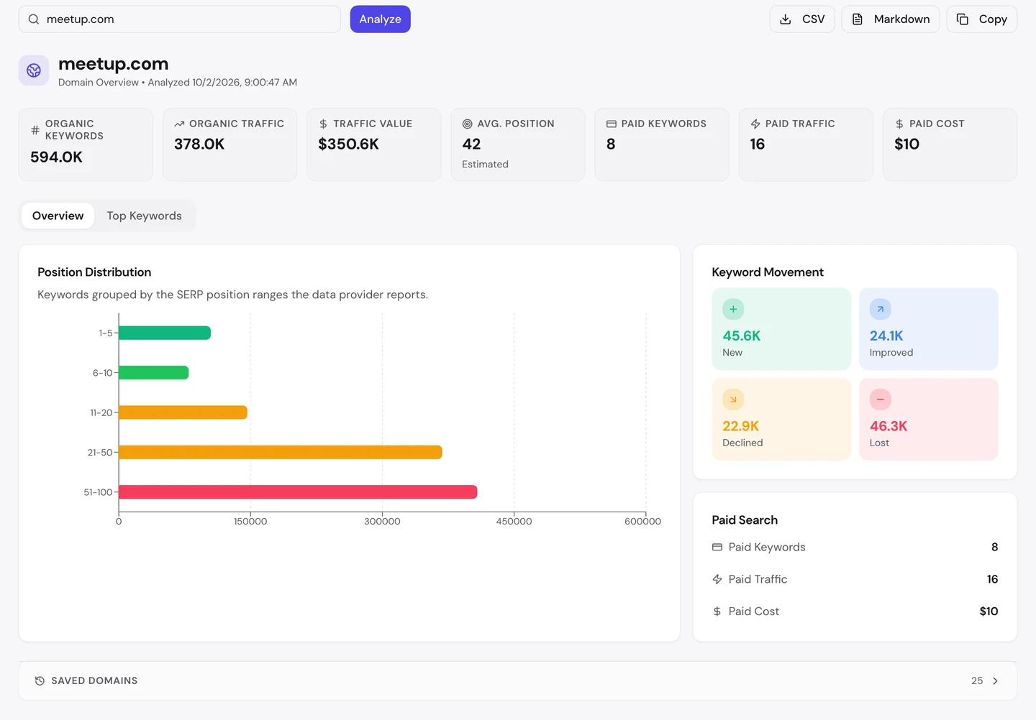1036x720 pixels.
Task: Click the 1-5 position green bar
Action: [x=165, y=333]
